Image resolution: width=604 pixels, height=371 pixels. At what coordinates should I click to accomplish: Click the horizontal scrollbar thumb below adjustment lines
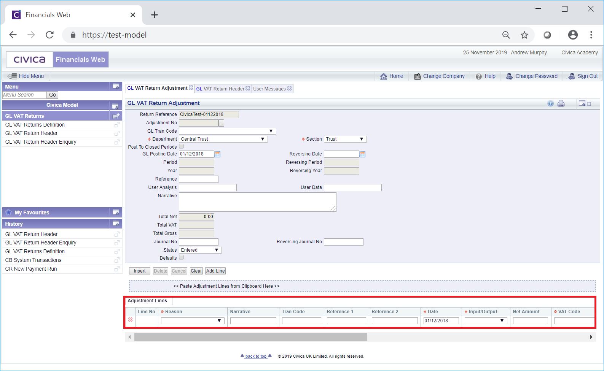pos(251,337)
